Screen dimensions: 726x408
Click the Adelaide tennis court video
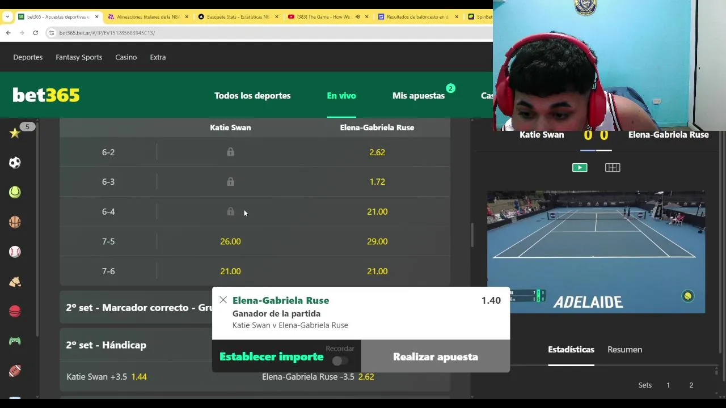click(596, 252)
